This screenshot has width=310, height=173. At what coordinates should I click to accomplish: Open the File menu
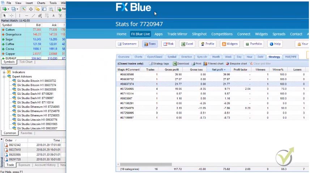click(9, 3)
